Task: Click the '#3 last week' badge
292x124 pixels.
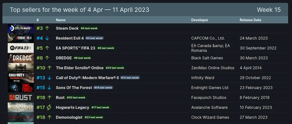Action: point(94,38)
